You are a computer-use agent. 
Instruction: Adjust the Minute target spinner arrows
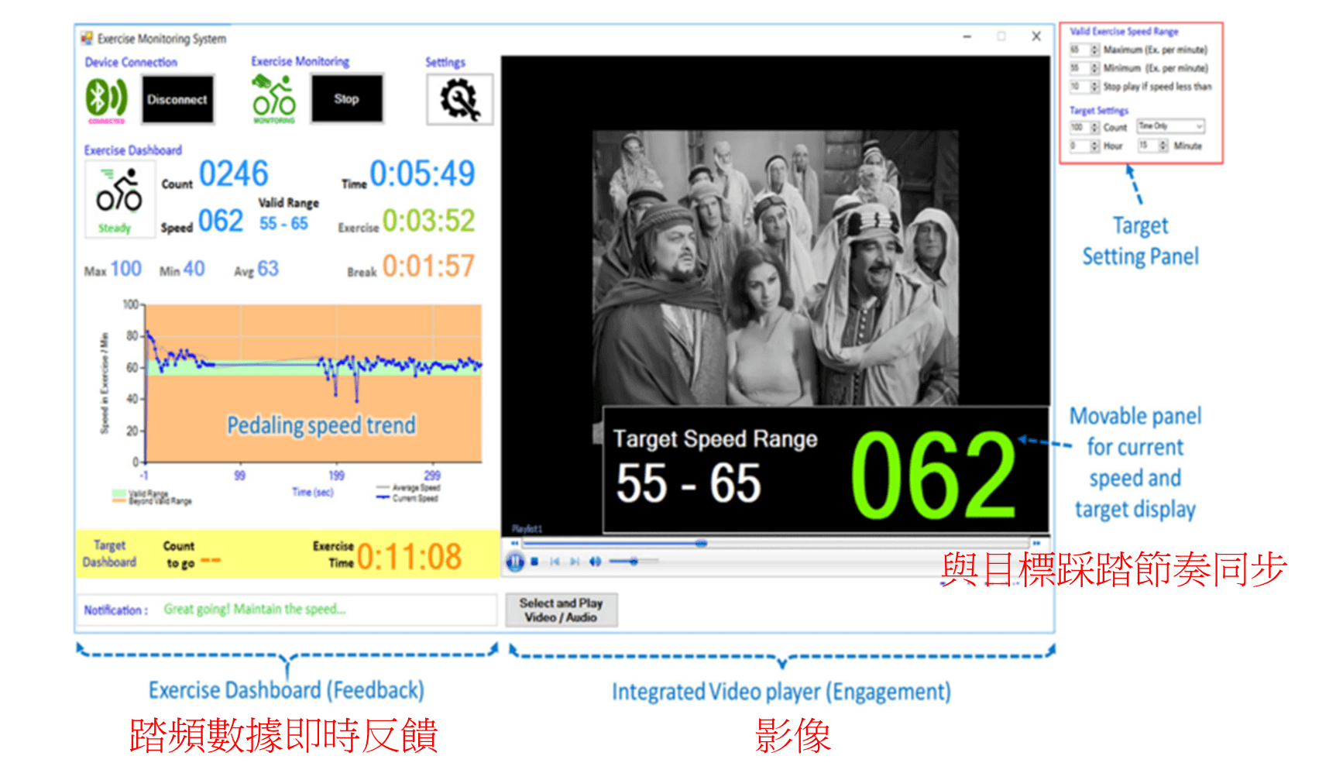[1163, 146]
